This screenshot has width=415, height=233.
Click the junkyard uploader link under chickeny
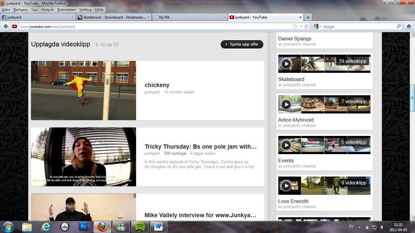click(152, 92)
